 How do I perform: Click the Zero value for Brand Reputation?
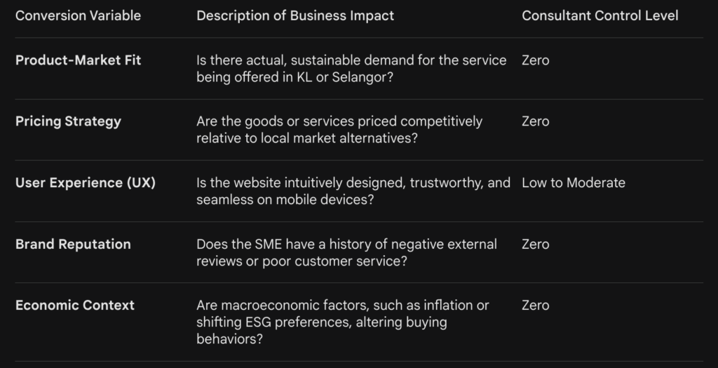point(536,244)
